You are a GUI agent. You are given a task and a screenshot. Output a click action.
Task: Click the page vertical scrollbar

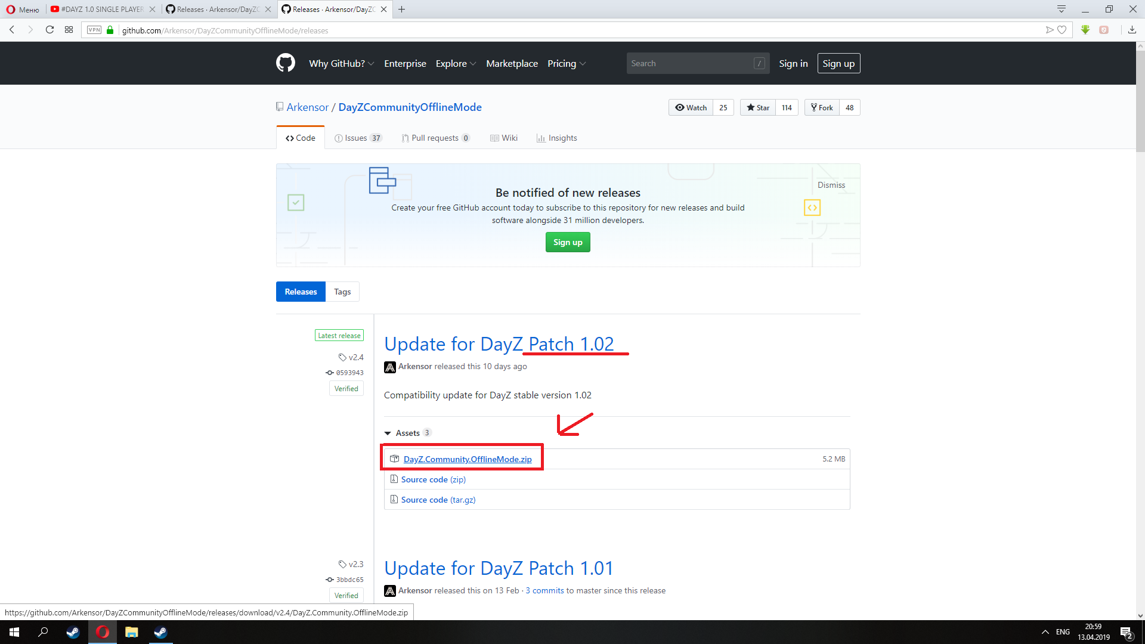(x=1140, y=101)
